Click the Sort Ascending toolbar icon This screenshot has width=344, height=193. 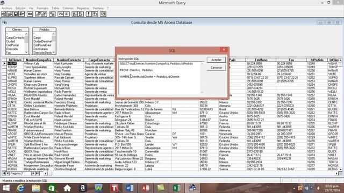(x=75, y=14)
